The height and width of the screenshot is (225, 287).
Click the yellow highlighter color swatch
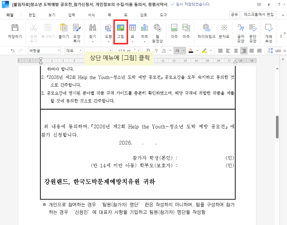pos(205,51)
